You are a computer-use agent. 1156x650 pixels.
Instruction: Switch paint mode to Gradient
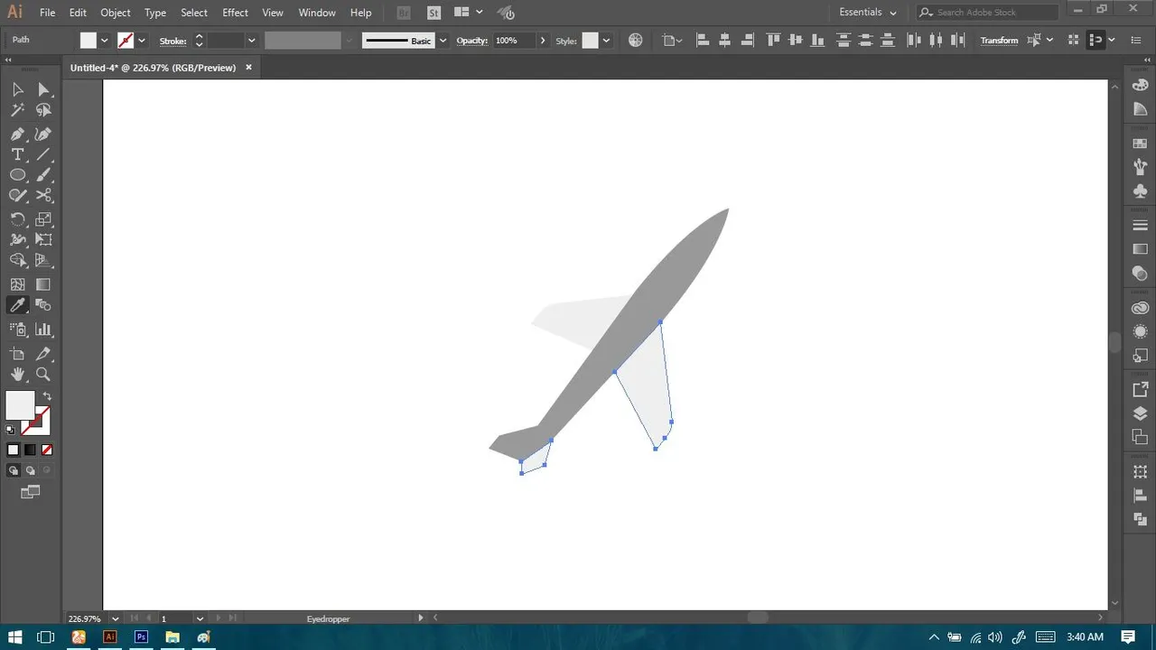[x=30, y=450]
